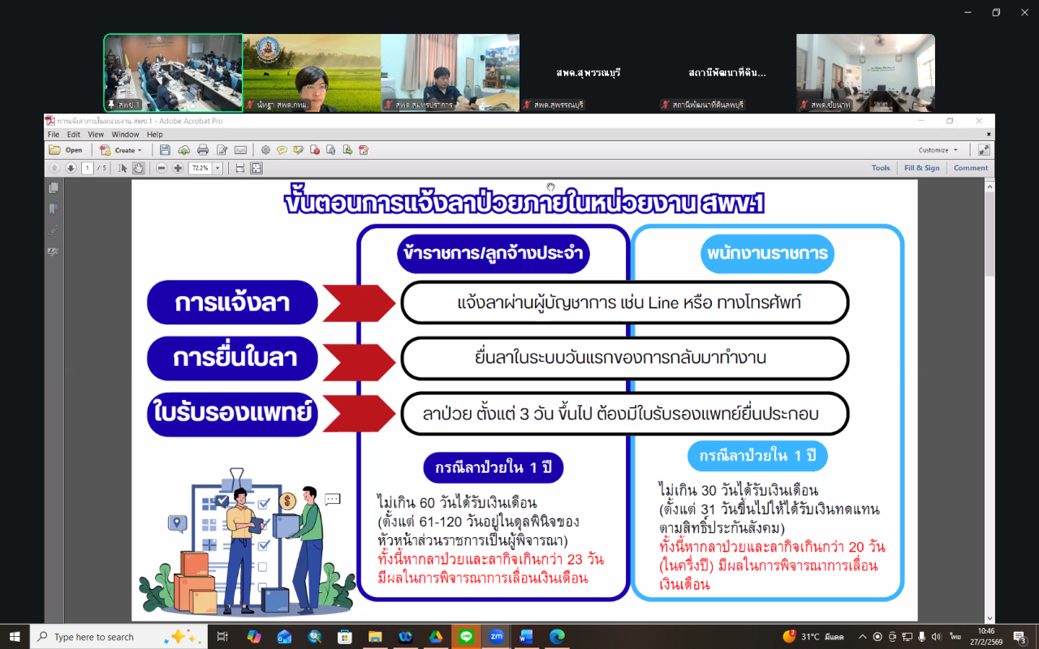Click the sticky note Comment icon

[x=281, y=149]
